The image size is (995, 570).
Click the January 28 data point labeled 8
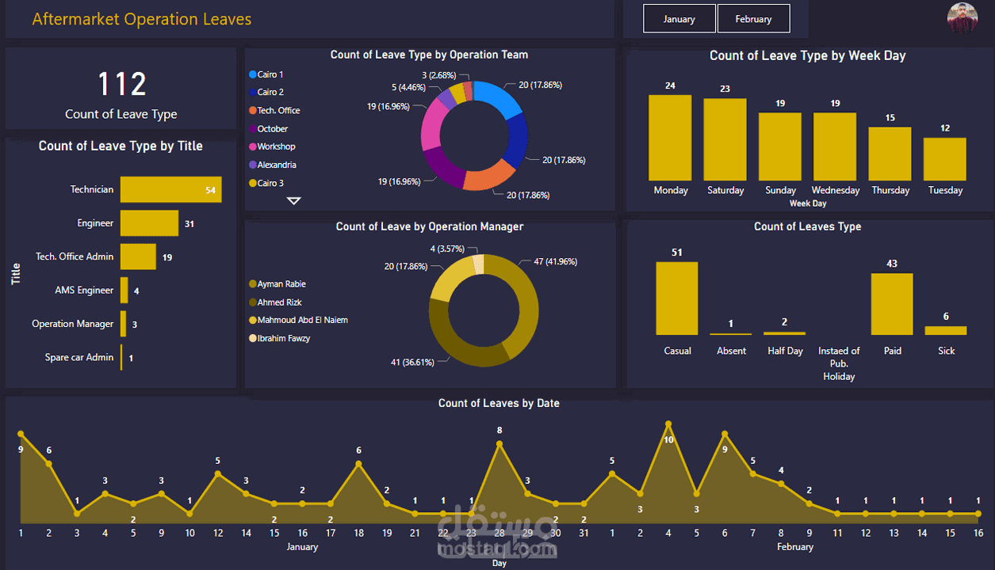pyautogui.click(x=499, y=444)
